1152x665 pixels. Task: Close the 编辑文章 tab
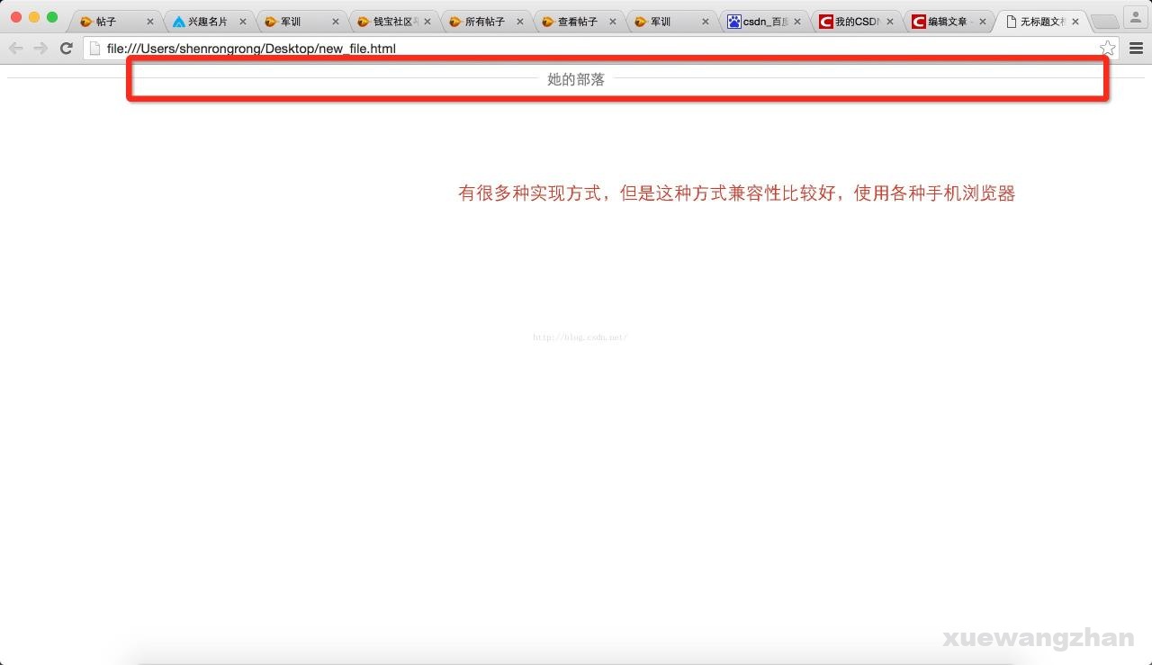point(983,22)
